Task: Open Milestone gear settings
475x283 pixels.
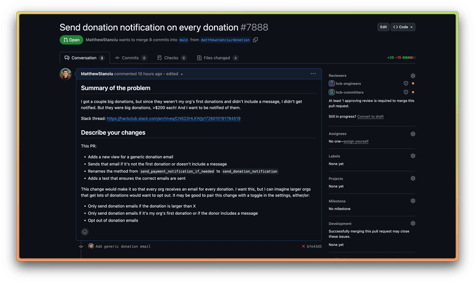Action: point(412,201)
